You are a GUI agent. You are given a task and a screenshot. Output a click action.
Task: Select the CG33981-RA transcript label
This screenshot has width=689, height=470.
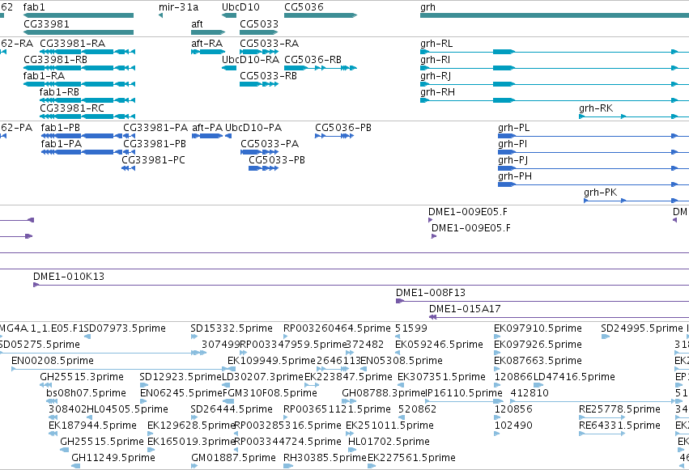pos(73,44)
